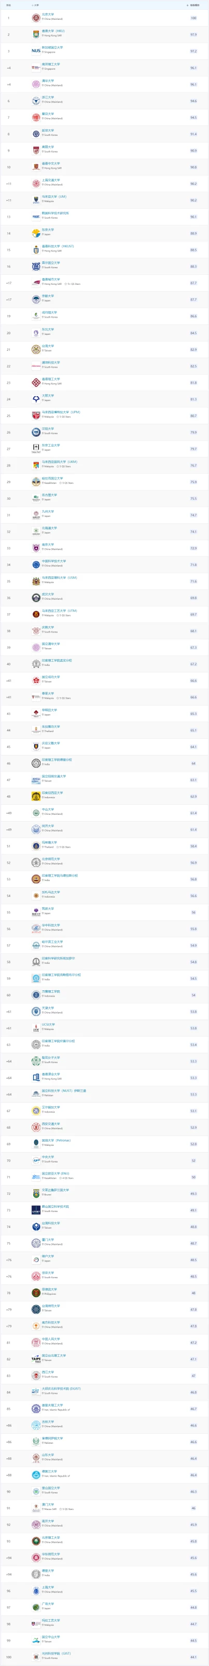
Task: Click the emblem of 香港科技大学 (HKUST)
Action: (x=36, y=250)
